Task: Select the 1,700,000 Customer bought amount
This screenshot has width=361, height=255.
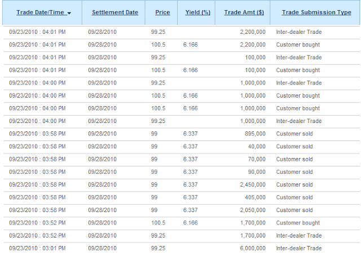Action: coord(253,223)
